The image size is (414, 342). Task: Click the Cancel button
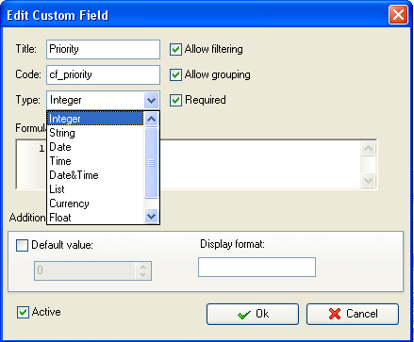[353, 314]
